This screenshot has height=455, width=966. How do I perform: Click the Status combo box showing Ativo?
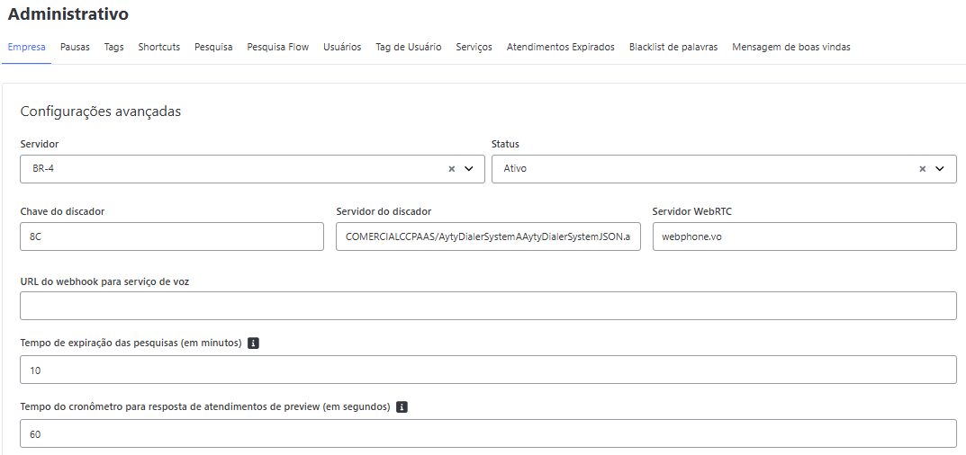(x=724, y=169)
